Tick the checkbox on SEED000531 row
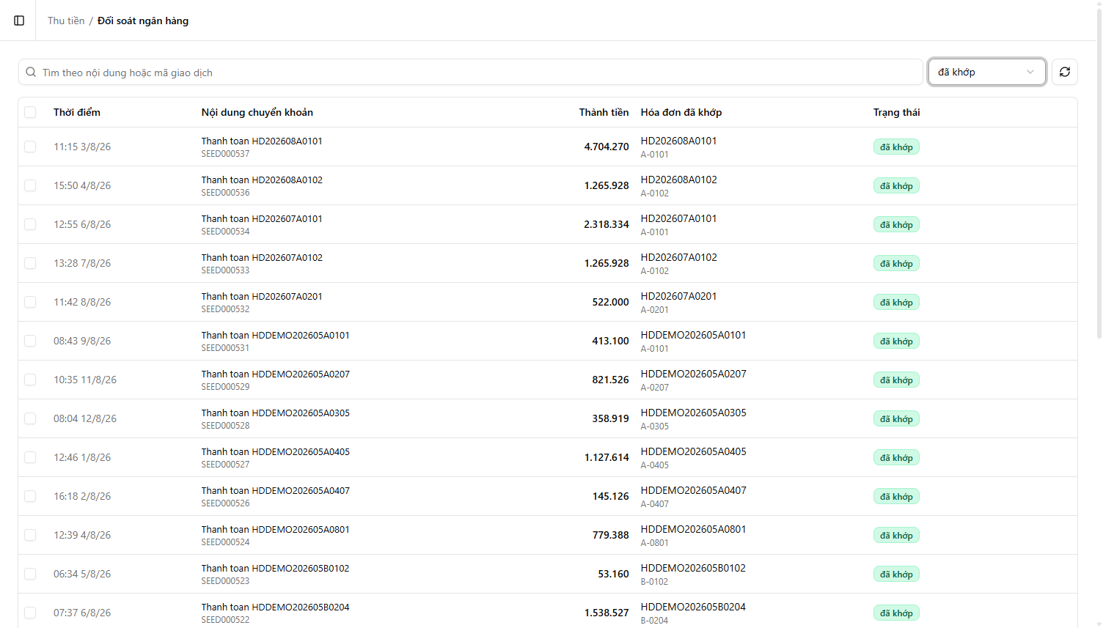The height and width of the screenshot is (628, 1103). [30, 341]
